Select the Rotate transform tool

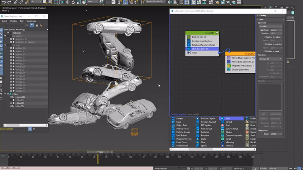point(73,2)
